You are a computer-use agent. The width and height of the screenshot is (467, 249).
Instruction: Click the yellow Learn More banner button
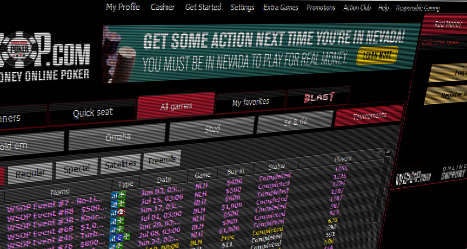point(377,56)
